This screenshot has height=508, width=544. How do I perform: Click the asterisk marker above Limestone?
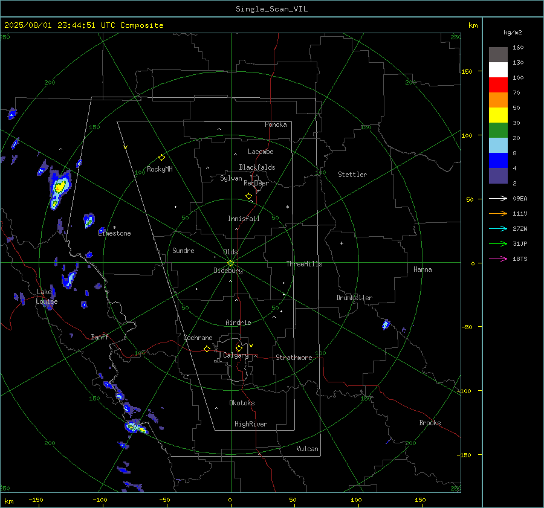[114, 228]
